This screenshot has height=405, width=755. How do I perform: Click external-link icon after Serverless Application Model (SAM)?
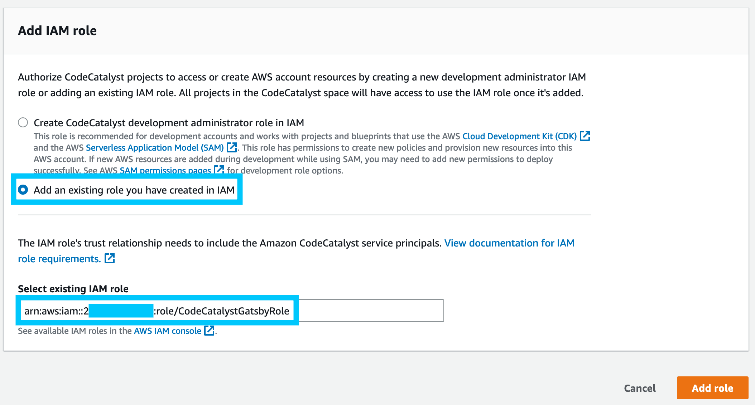[x=232, y=147]
